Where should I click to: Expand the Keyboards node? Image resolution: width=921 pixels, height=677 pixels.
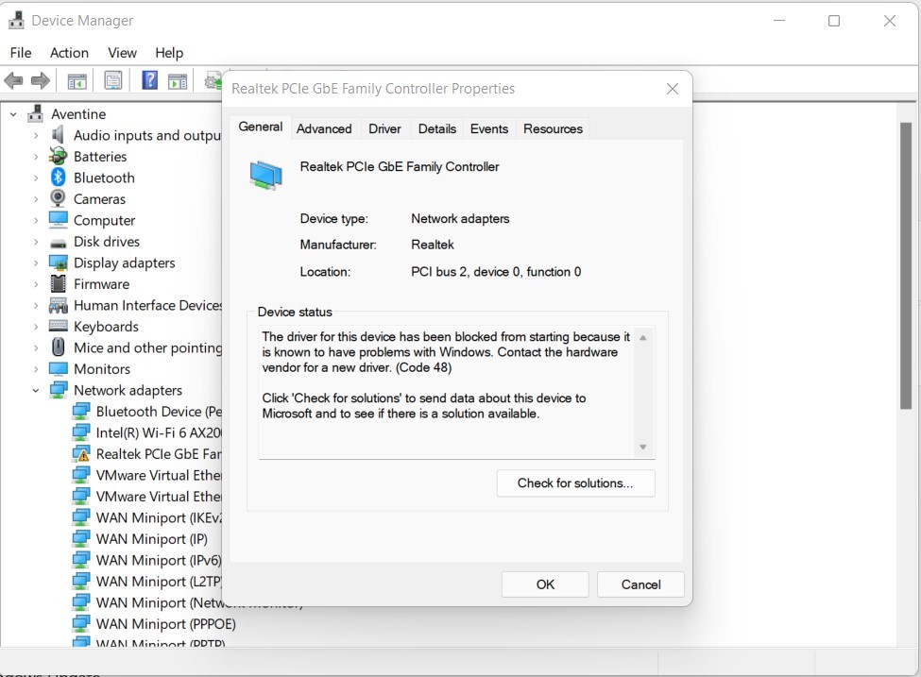(36, 327)
